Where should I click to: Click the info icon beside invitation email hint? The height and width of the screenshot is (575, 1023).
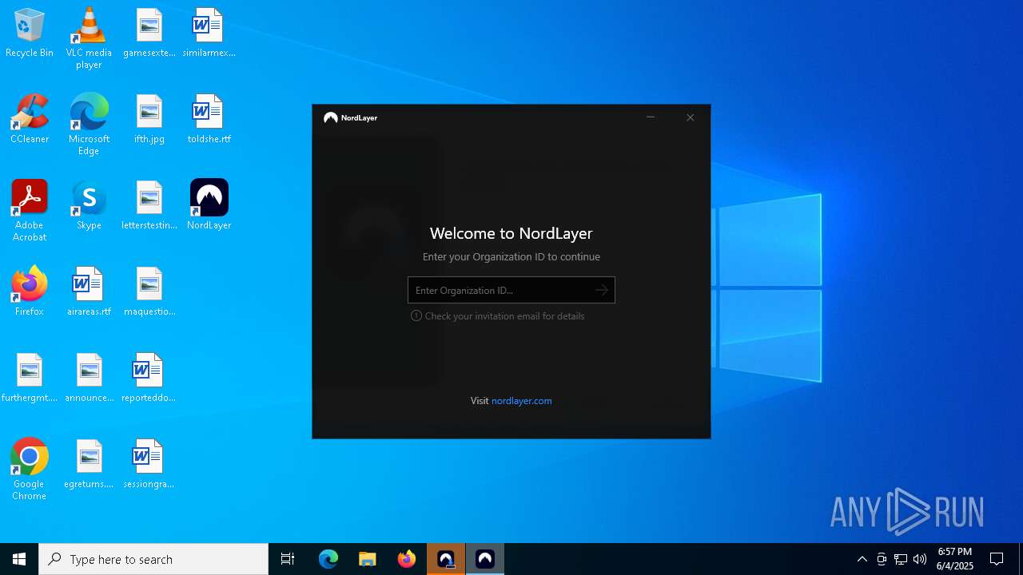[416, 316]
